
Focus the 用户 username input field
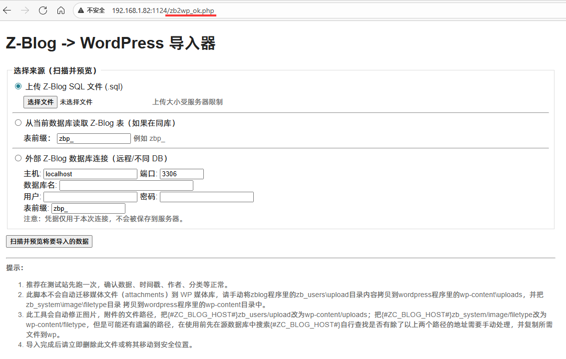click(90, 197)
